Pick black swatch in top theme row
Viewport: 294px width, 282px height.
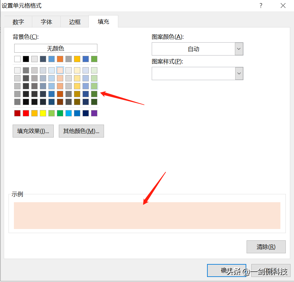tap(26, 59)
